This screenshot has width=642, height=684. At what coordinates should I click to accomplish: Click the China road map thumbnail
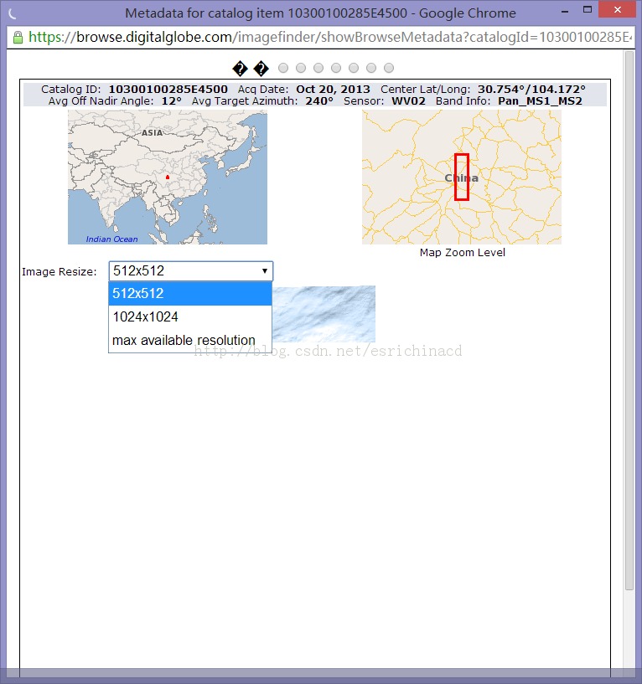462,177
